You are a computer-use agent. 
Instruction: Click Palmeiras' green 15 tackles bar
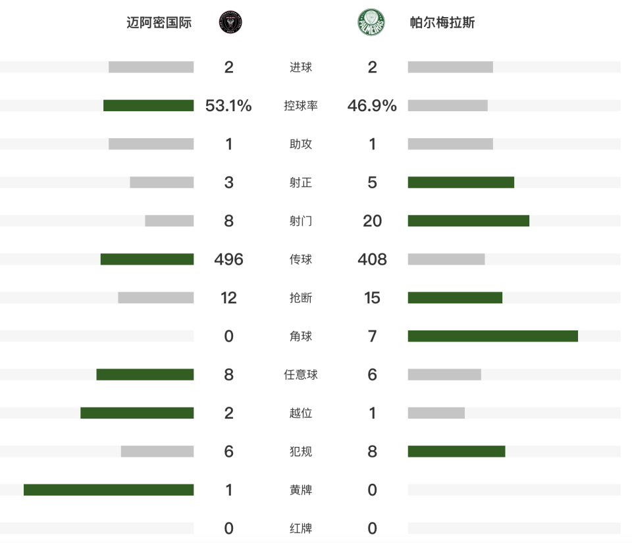[455, 297]
